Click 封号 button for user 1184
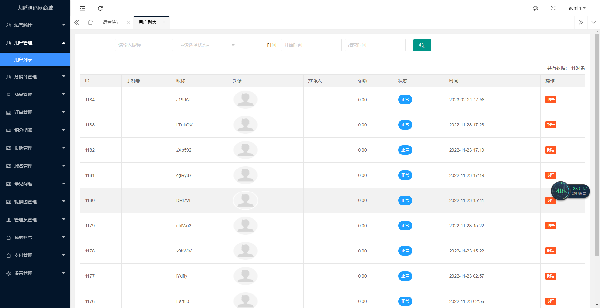Screen dimensions: 600x308 (x=551, y=100)
